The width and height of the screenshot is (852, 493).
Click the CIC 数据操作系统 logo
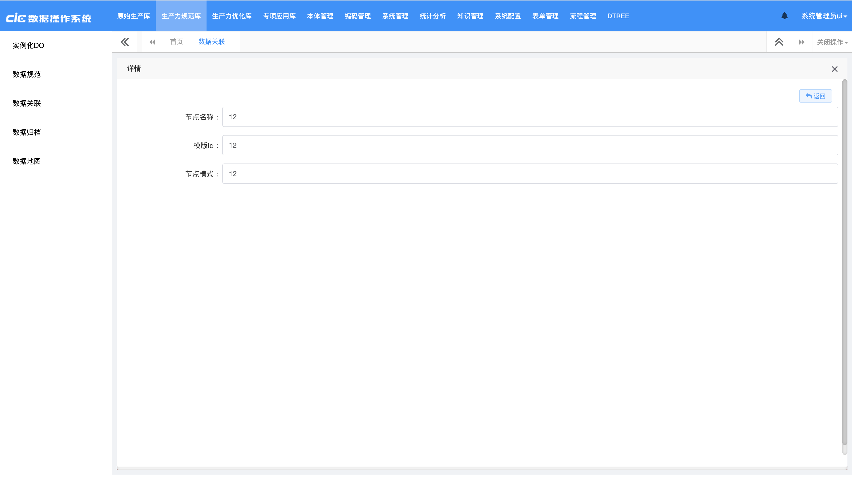point(49,18)
